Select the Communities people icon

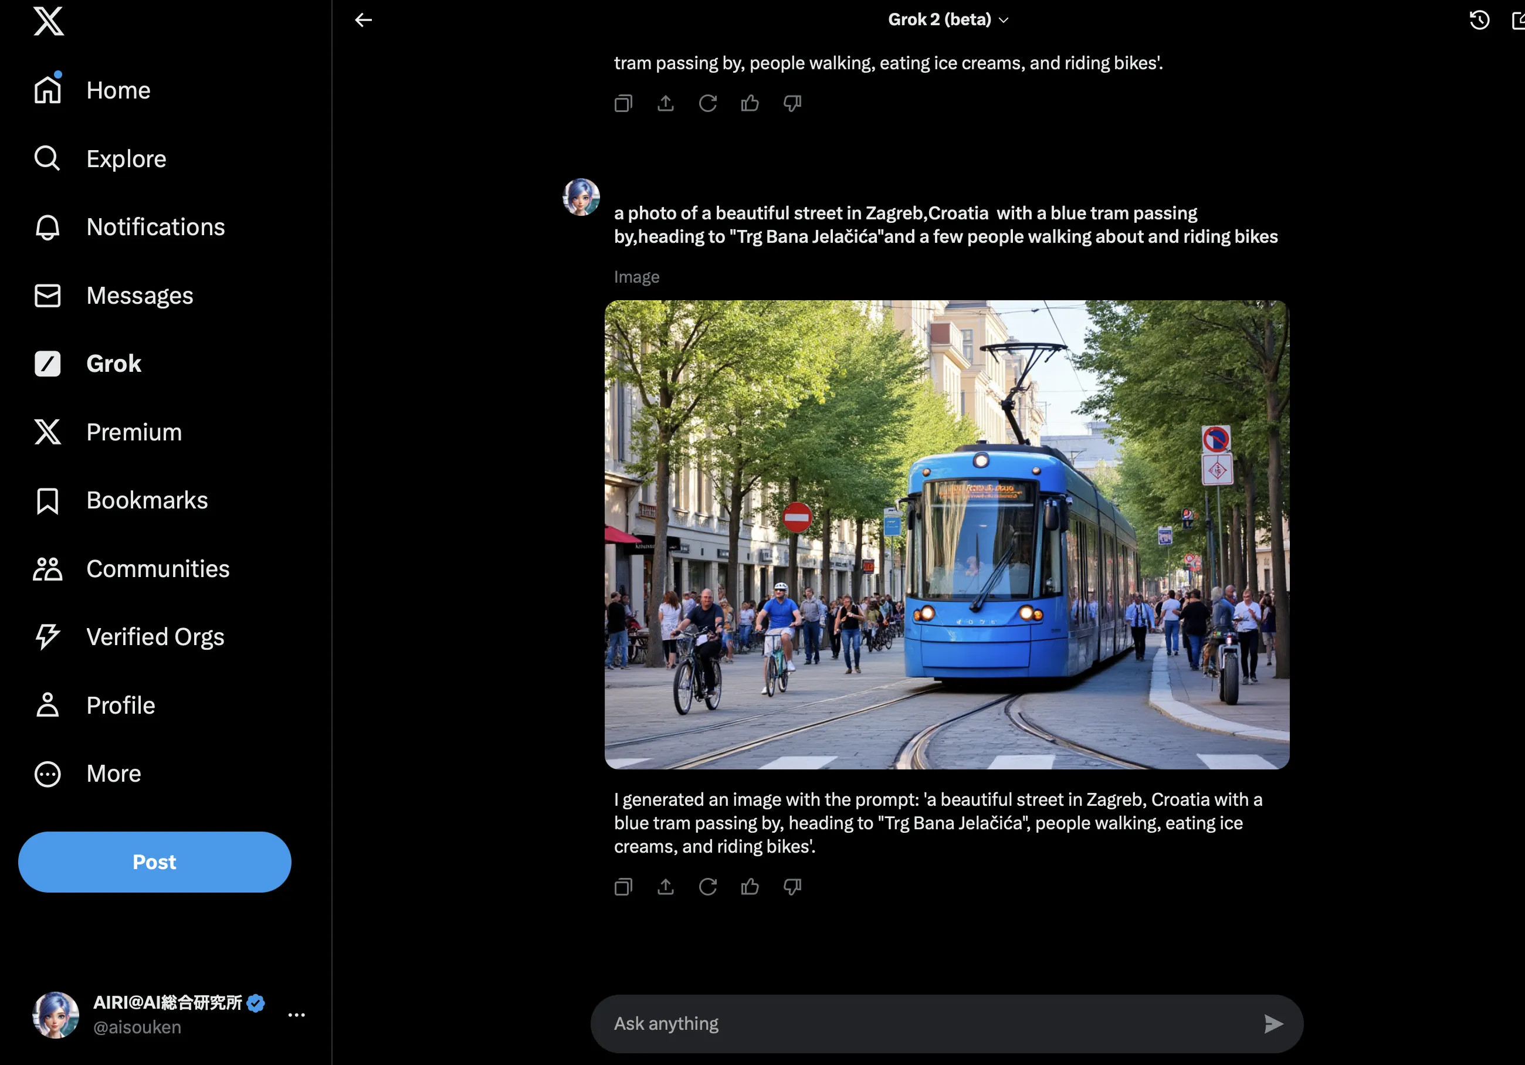[x=45, y=568]
